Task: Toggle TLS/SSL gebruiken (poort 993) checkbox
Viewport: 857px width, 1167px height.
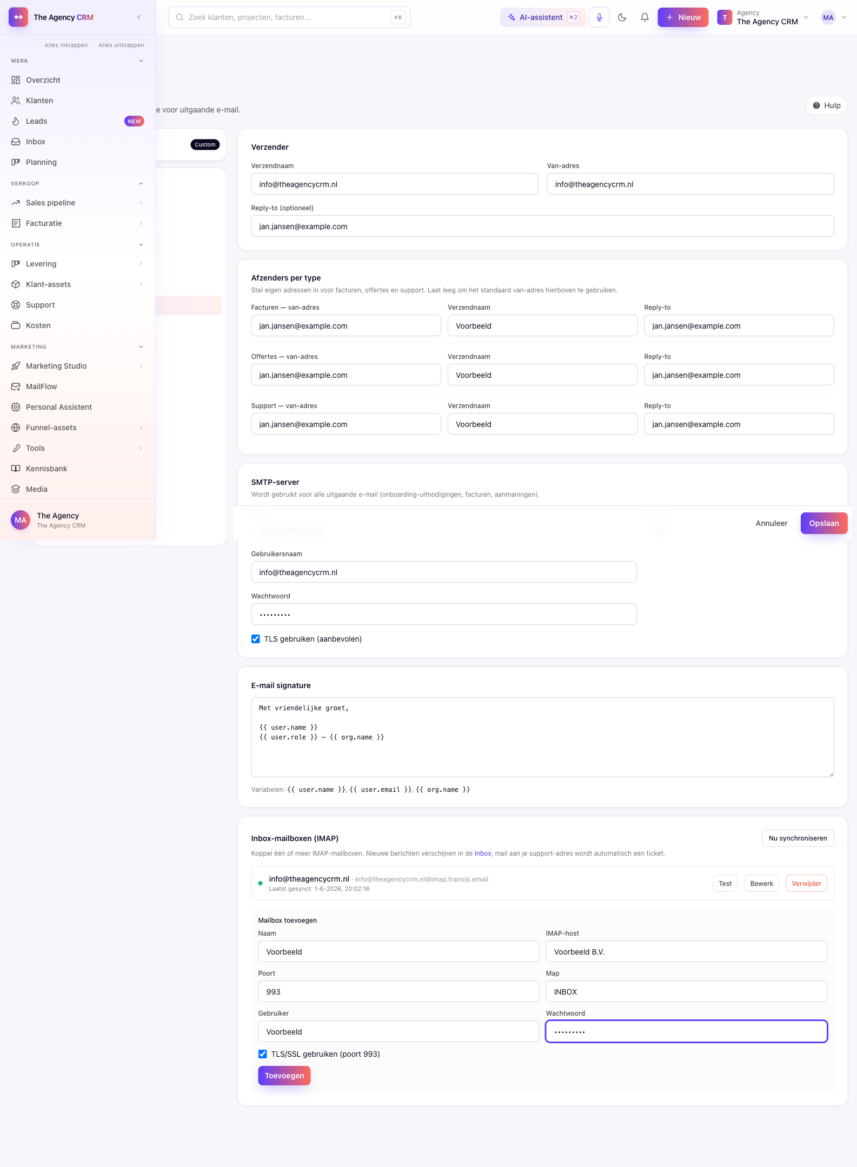Action: pyautogui.click(x=263, y=1054)
